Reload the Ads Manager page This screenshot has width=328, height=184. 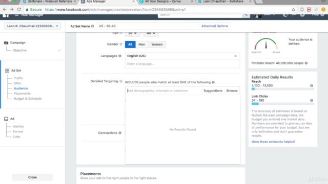(19, 10)
